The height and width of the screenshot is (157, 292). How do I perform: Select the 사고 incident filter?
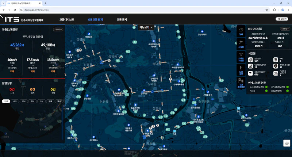(x=15, y=101)
